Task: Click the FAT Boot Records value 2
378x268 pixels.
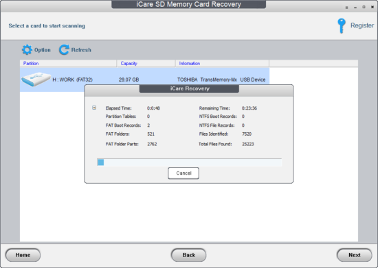Action: point(148,125)
